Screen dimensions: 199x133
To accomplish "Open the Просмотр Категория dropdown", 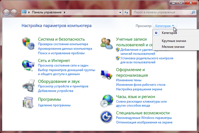I will [x=165, y=26].
